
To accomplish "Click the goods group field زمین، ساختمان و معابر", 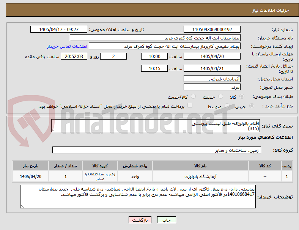I will [x=157, y=150].
